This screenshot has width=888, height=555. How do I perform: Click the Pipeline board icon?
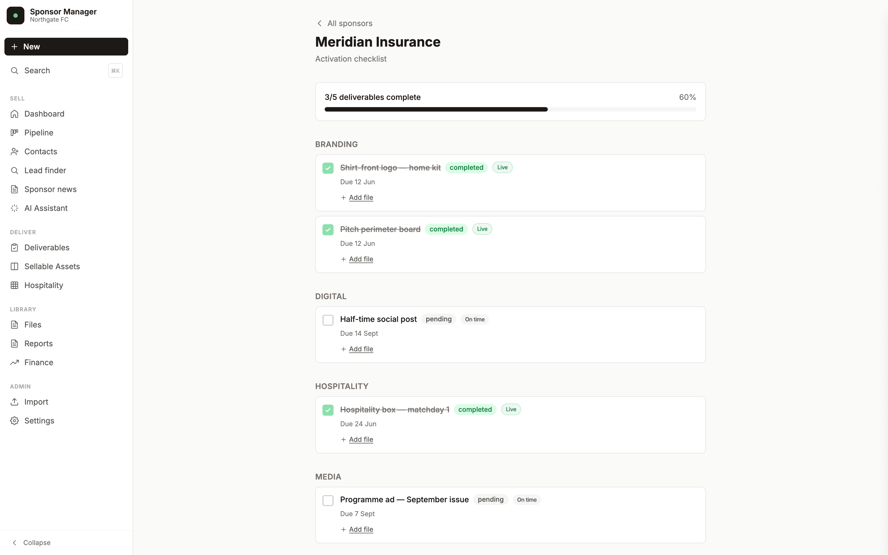[14, 133]
